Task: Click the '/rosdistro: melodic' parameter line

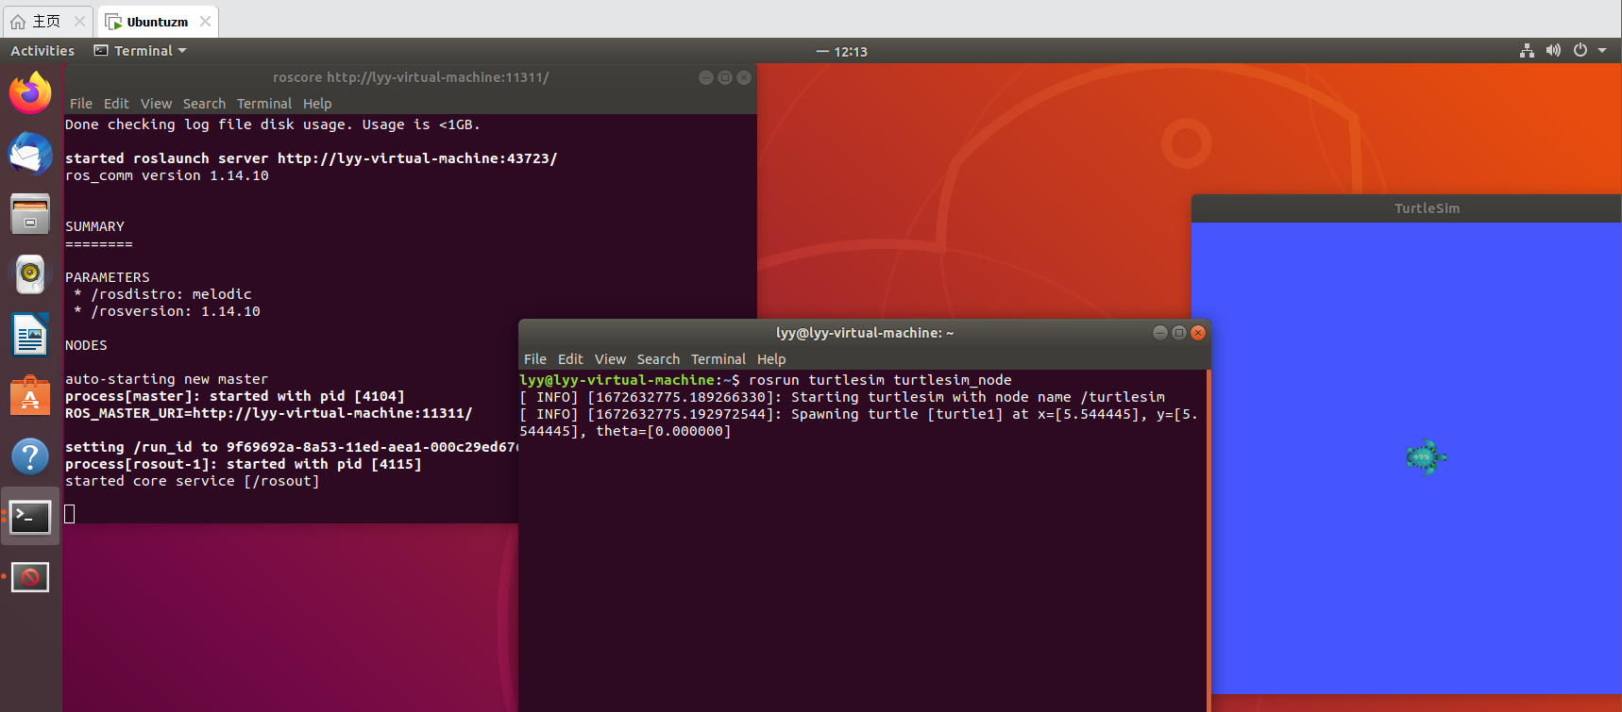Action: point(162,294)
